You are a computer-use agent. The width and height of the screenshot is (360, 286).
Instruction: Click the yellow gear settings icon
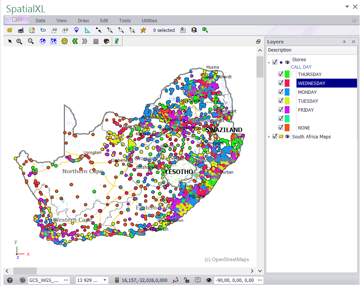(65, 42)
